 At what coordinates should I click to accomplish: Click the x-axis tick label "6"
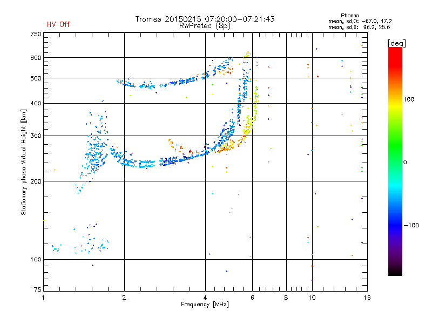(x=252, y=298)
